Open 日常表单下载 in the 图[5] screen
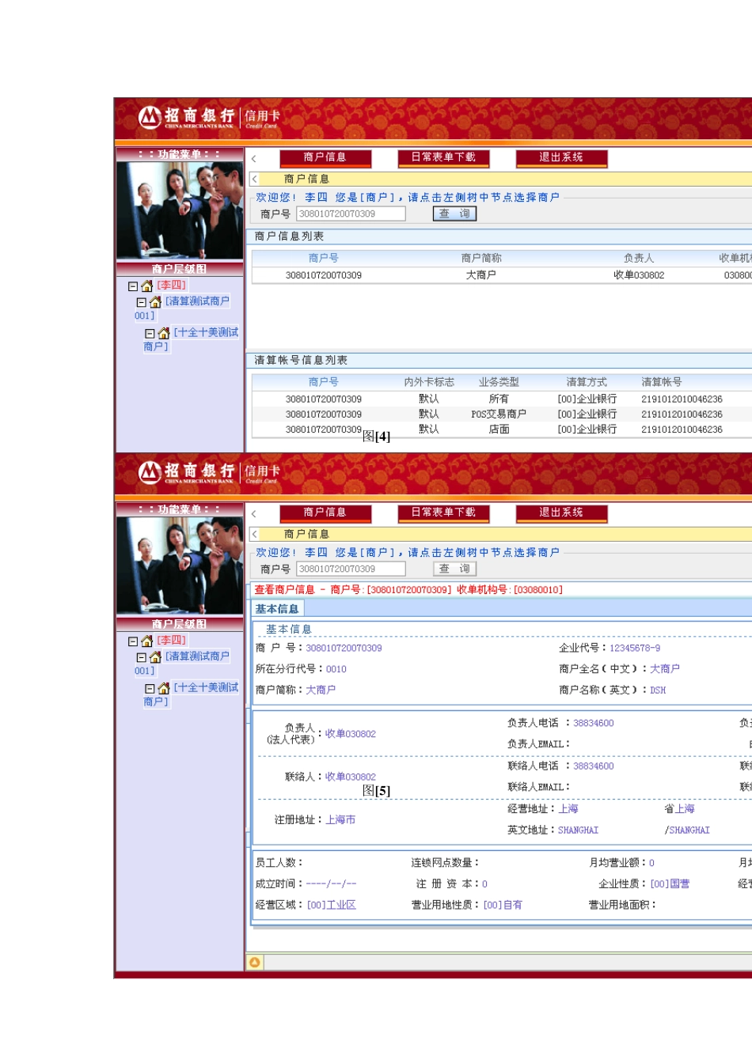This screenshot has height=1063, width=752. 443,513
